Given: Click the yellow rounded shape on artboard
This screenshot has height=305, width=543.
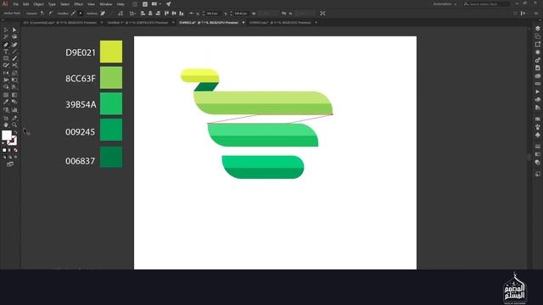Looking at the screenshot, I should (x=200, y=75).
